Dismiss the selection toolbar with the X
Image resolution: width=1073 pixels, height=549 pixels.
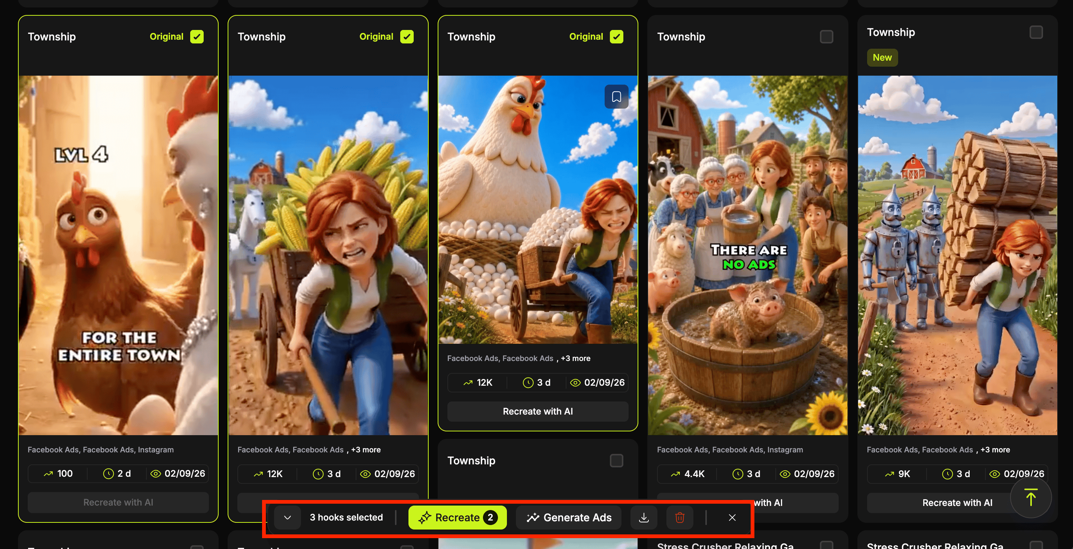(x=732, y=517)
